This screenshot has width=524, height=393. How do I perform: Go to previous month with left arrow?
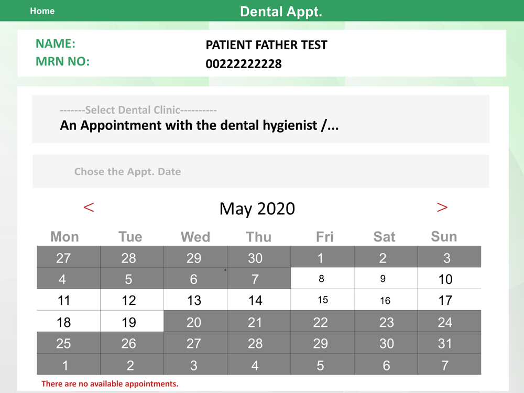(89, 208)
